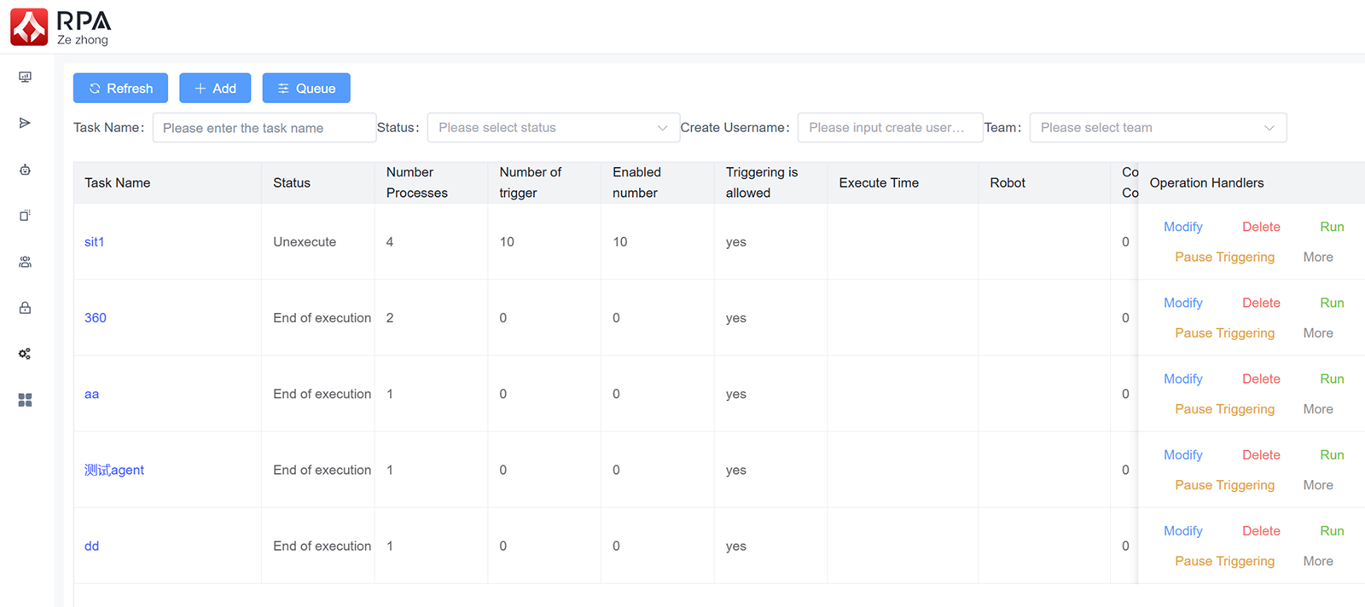The width and height of the screenshot is (1365, 607).
Task: Pause Triggering for sit1 task
Action: click(x=1224, y=257)
